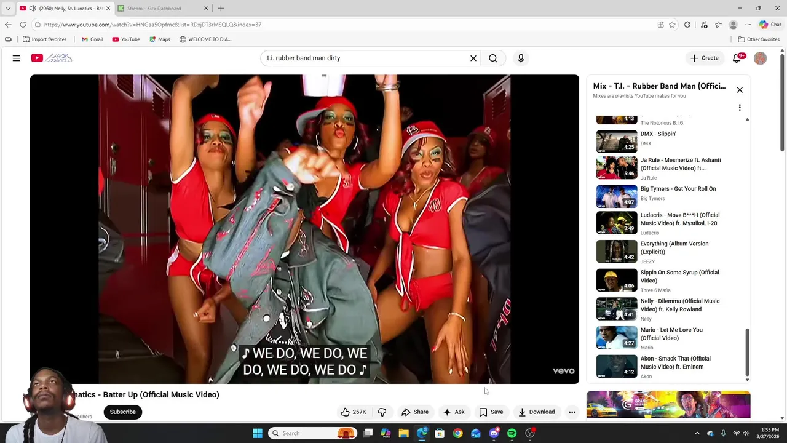Save the video to a playlist
787x443 pixels.
[491, 412]
